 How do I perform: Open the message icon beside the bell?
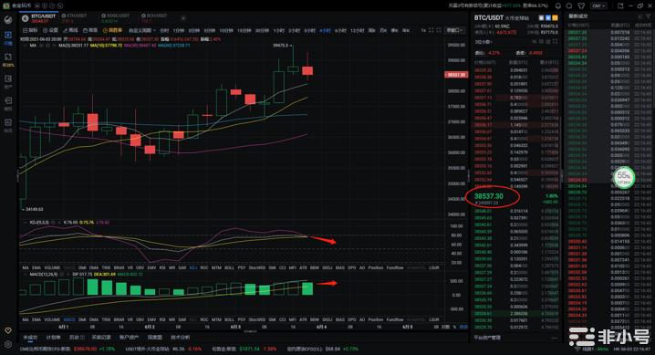tap(569, 5)
